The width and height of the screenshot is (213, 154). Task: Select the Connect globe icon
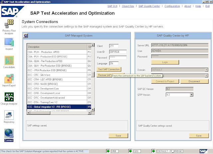[9, 133]
